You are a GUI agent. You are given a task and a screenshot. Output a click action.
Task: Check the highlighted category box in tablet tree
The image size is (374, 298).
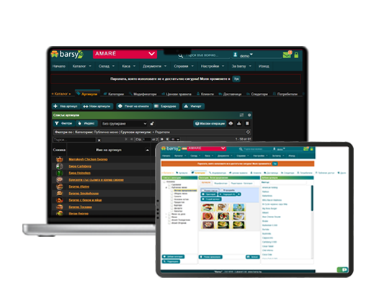(172, 191)
